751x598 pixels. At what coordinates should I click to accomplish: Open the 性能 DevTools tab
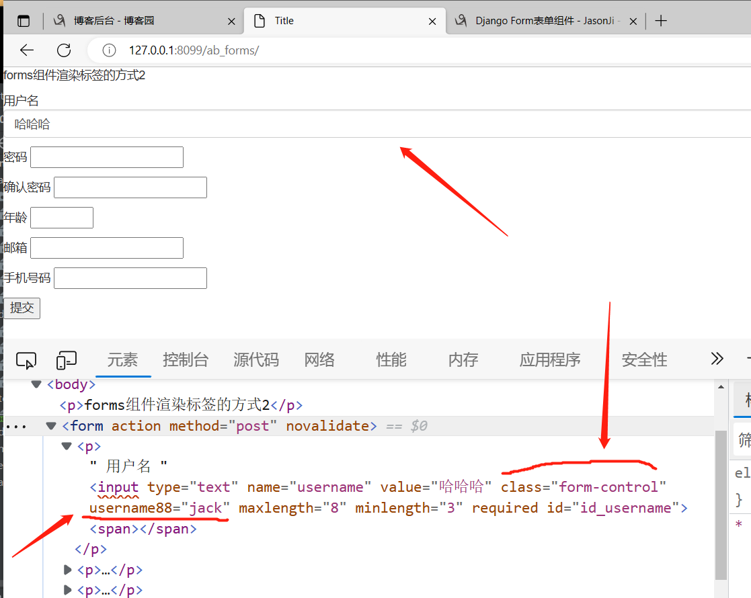coord(391,359)
